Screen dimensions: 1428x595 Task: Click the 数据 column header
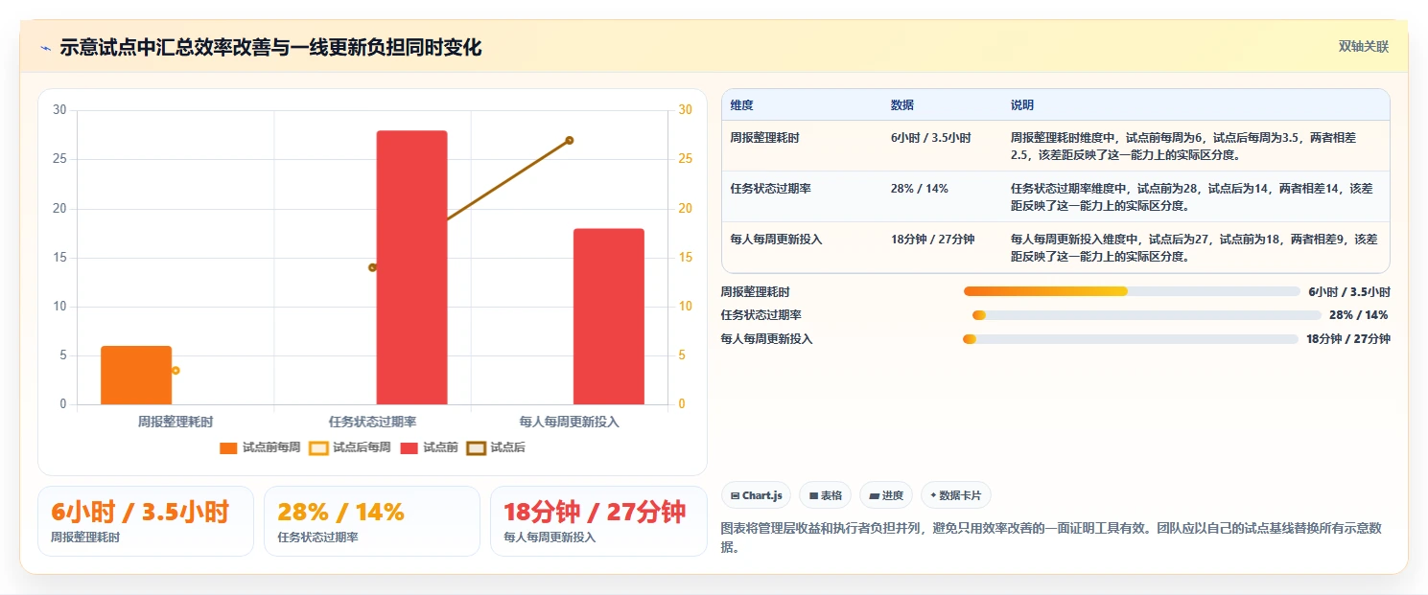pyautogui.click(x=901, y=104)
